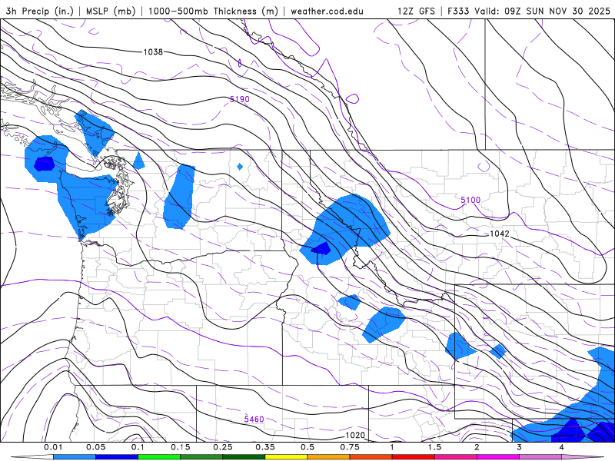Select the magenta 2 legend swatch
Screen dimensions: 615x461
[498, 457]
